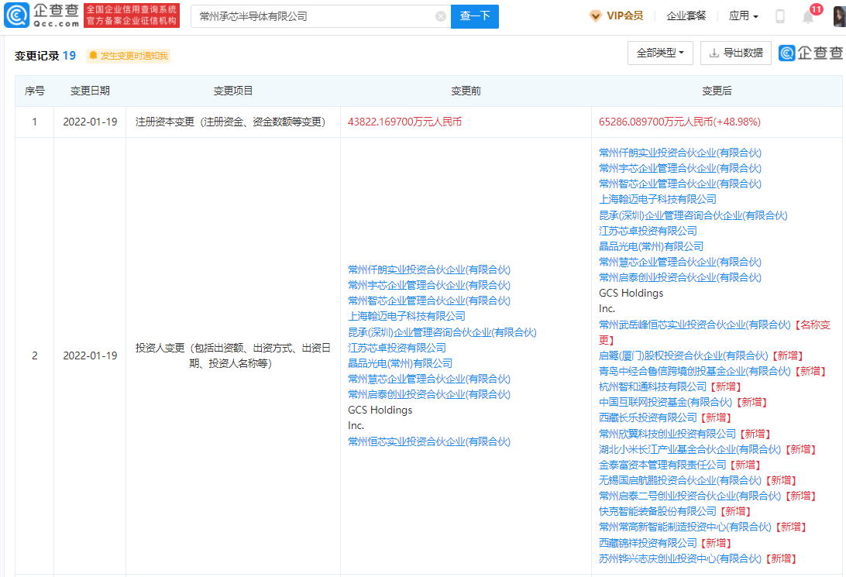Click the user avatar in top-right corner

pyautogui.click(x=839, y=15)
